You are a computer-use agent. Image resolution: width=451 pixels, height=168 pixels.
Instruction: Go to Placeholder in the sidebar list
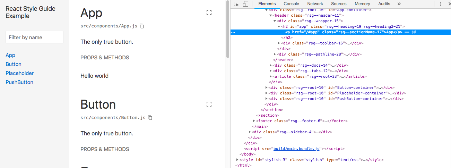click(20, 73)
